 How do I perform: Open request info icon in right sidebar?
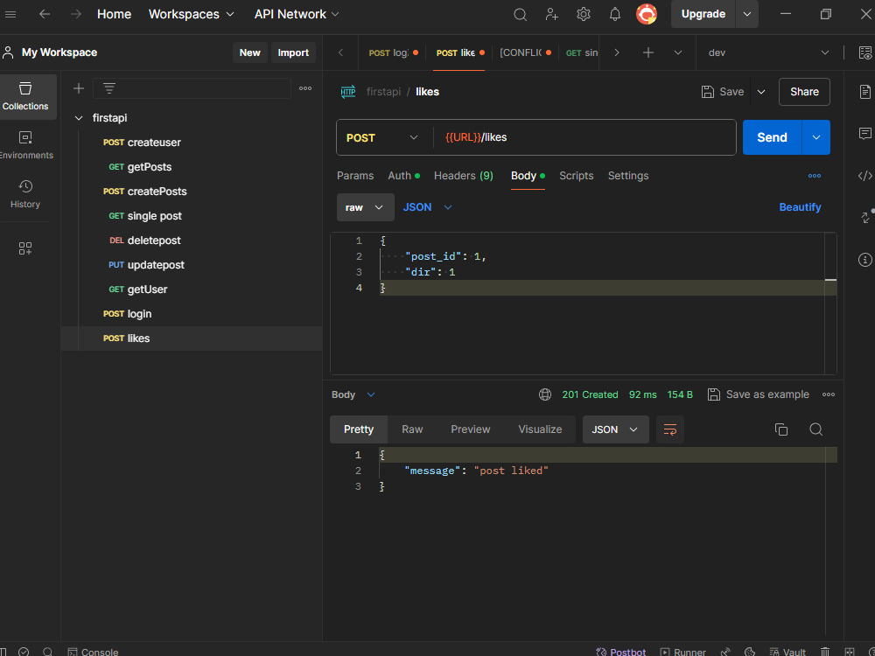pos(865,260)
